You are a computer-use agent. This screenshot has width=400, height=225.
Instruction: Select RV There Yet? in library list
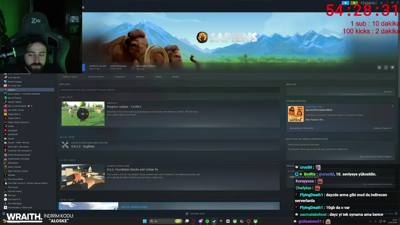[14, 86]
